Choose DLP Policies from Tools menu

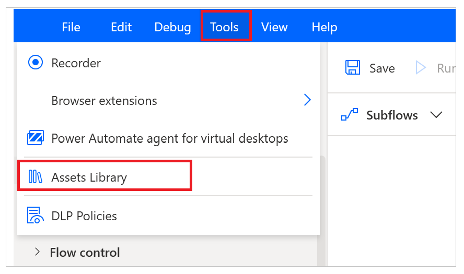84,216
